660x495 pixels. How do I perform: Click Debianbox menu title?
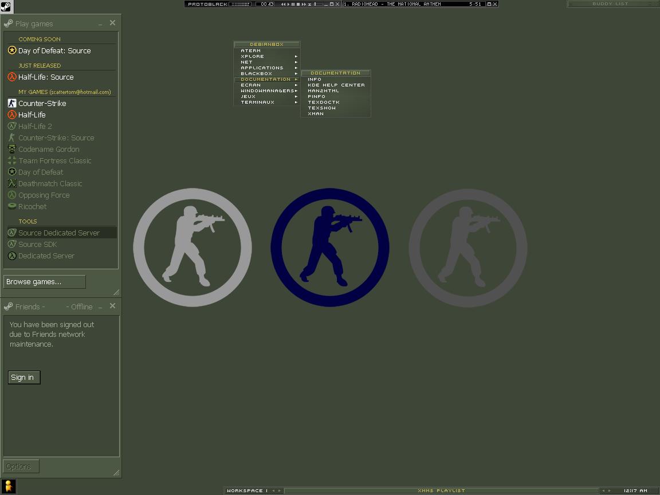(x=267, y=44)
